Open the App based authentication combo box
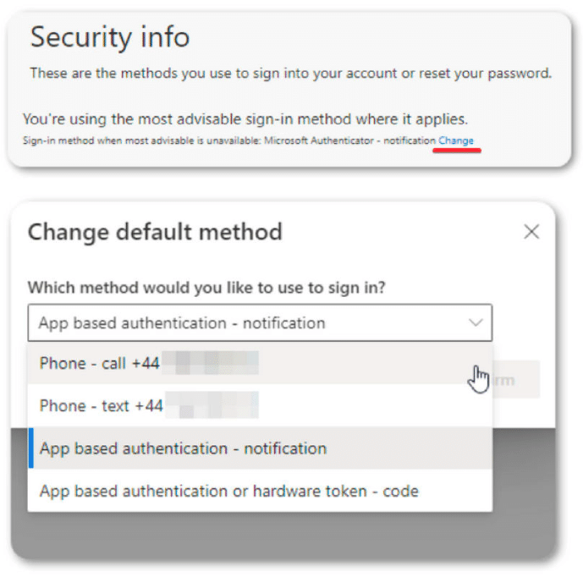 click(x=260, y=322)
